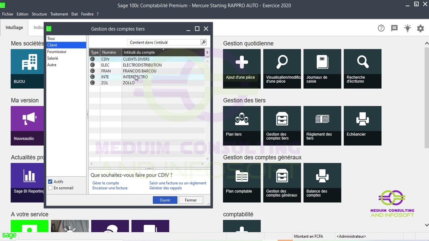Screen dimensions: 429x241
Task: Select Client in the tiers type list
Action: [x=66, y=45]
